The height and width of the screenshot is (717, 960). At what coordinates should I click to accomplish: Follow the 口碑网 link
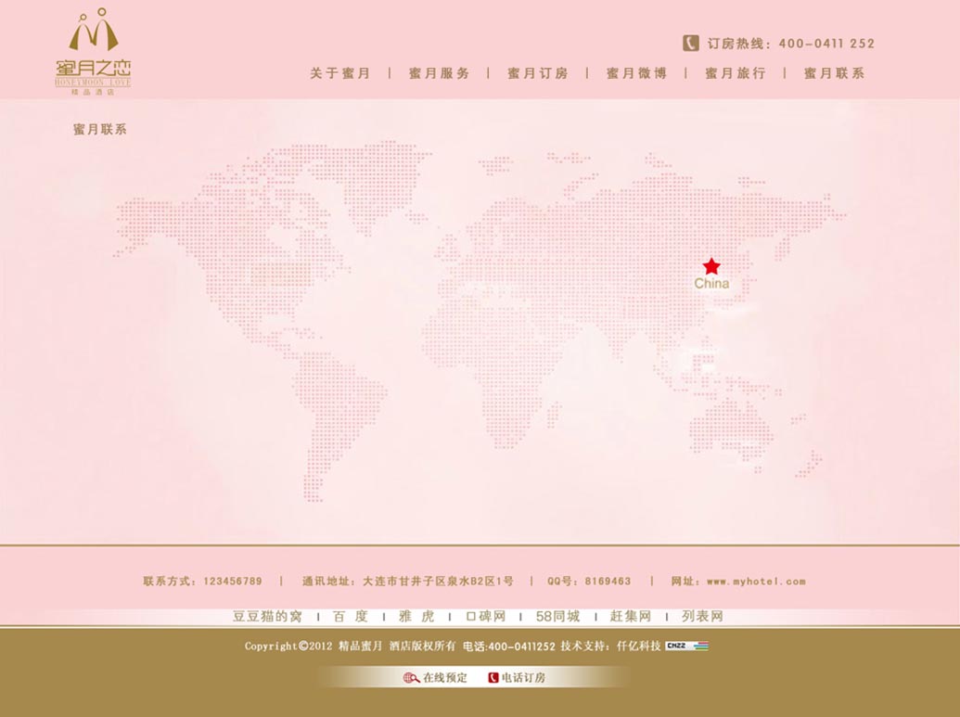pyautogui.click(x=485, y=616)
